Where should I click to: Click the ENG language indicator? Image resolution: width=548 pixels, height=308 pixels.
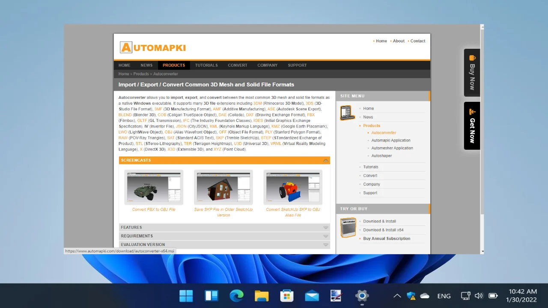point(444,296)
